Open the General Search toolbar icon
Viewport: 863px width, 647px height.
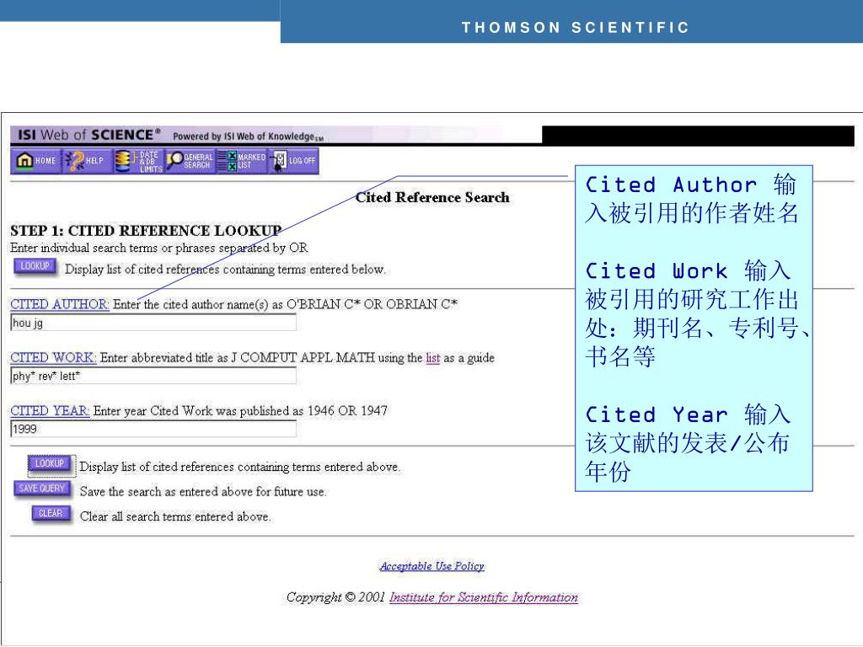point(190,161)
